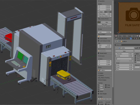140x105 pixels.
Task: Toggle Motion Tracking checkbox
Action: (100, 78)
